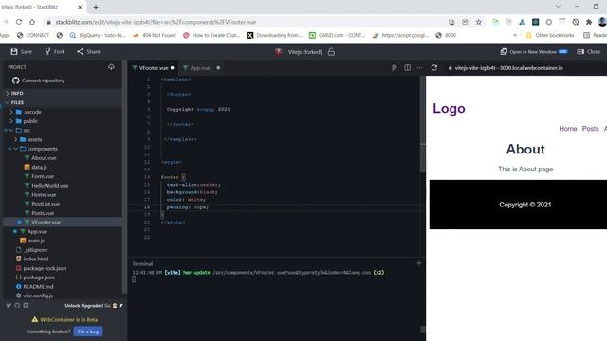The height and width of the screenshot is (341, 607).
Task: Click the browser address bar URL
Action: click(x=156, y=22)
